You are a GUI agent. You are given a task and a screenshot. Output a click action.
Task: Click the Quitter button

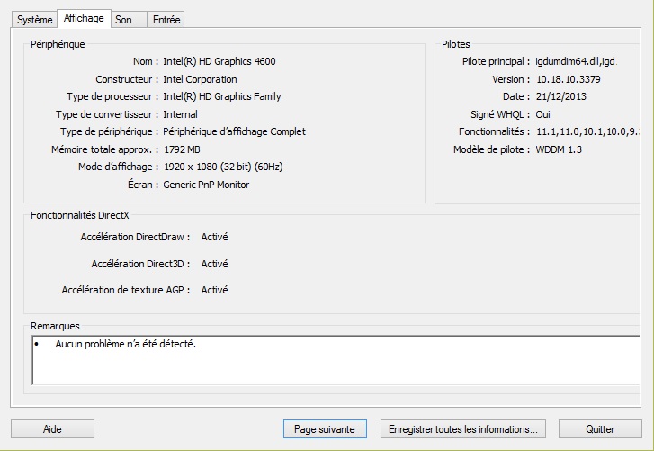click(600, 428)
